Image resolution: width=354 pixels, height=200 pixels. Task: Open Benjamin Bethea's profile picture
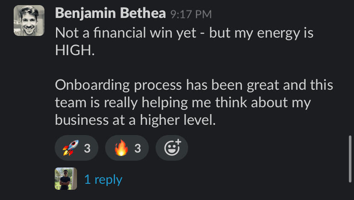pyautogui.click(x=29, y=21)
